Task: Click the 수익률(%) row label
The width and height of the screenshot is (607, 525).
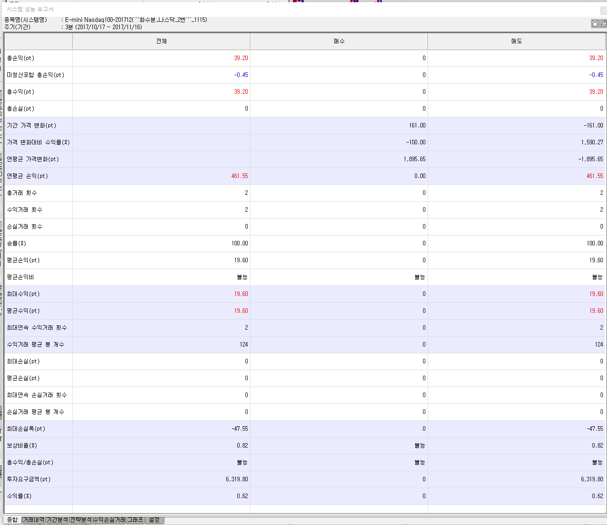Action: tap(19, 496)
